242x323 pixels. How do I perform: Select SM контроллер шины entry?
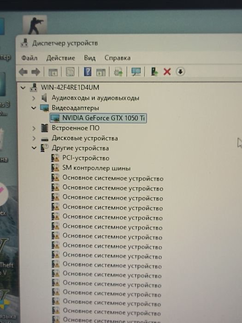point(96,168)
